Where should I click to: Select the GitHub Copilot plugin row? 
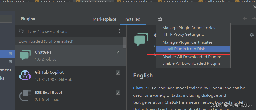coord(71,76)
